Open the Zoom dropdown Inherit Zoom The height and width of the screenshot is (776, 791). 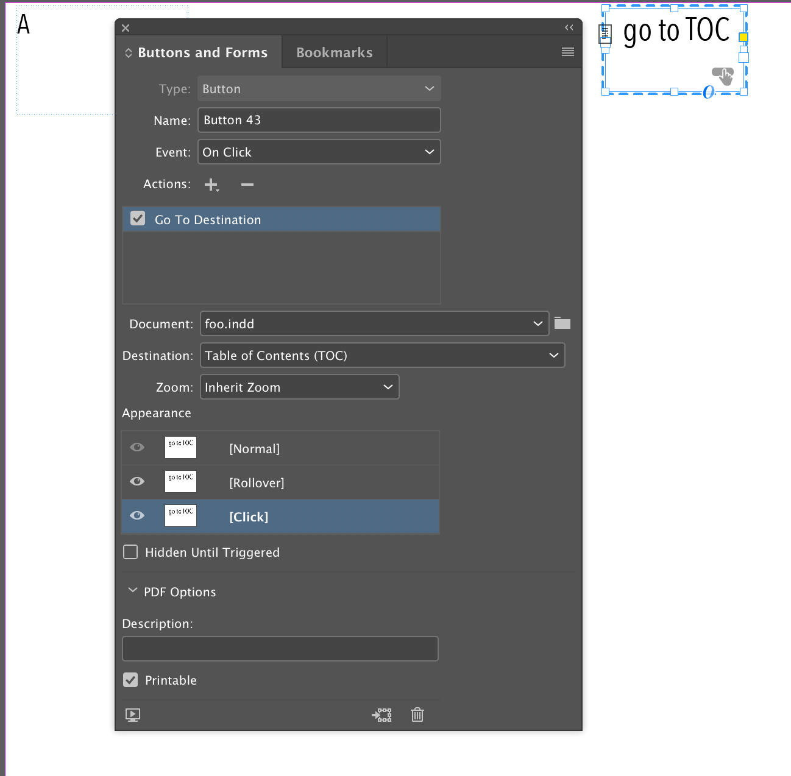(299, 387)
